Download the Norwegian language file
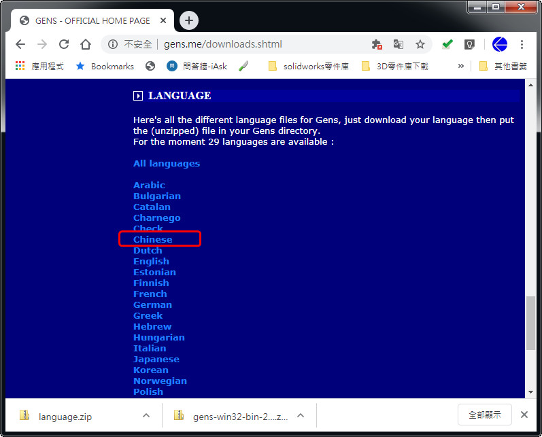542x437 pixels. click(x=160, y=381)
